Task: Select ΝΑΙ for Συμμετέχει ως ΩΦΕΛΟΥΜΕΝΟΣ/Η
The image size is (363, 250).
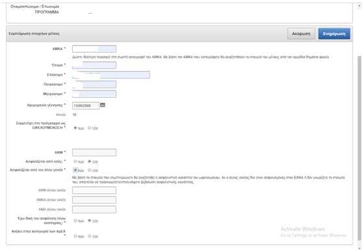Action: click(x=75, y=128)
